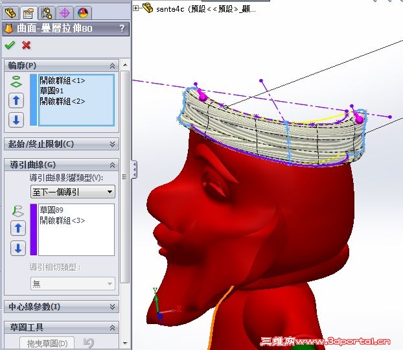Open the FeatureManager design tree tab

click(10, 12)
